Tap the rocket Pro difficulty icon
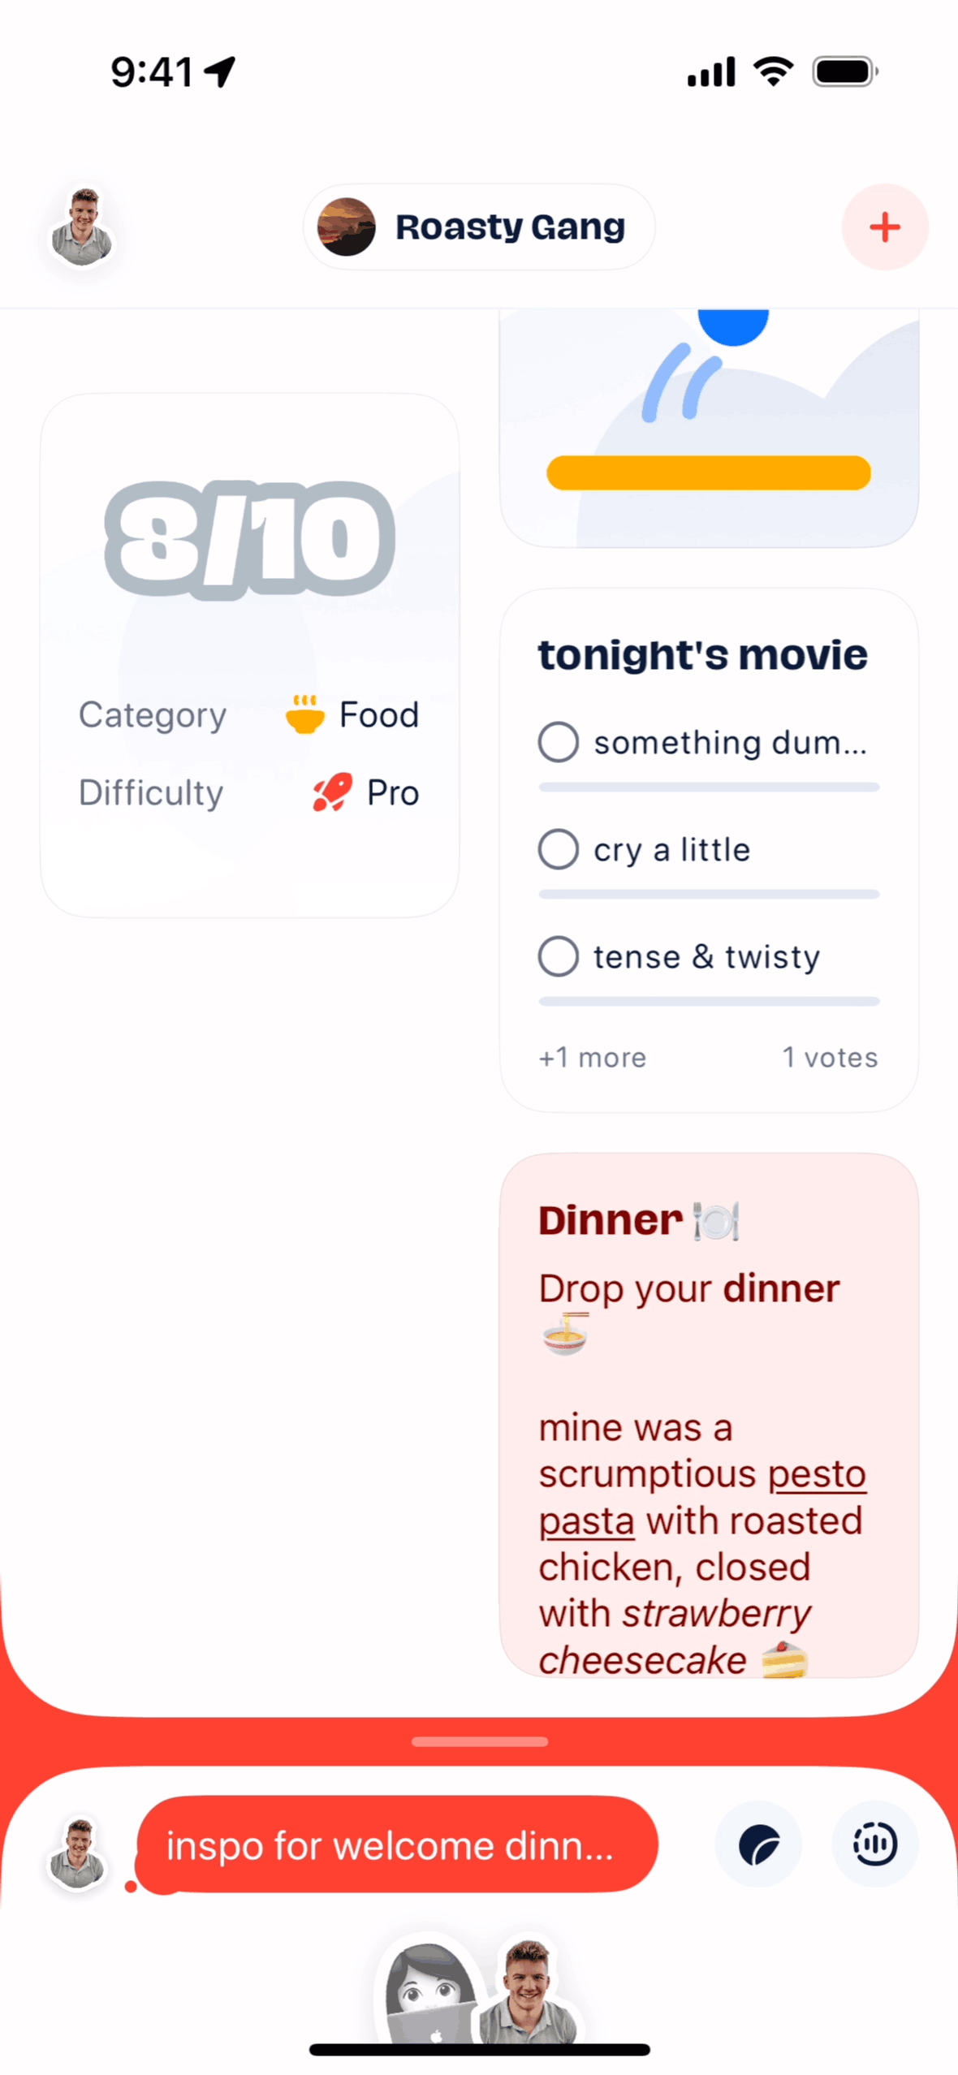This screenshot has width=958, height=2075. [x=332, y=792]
